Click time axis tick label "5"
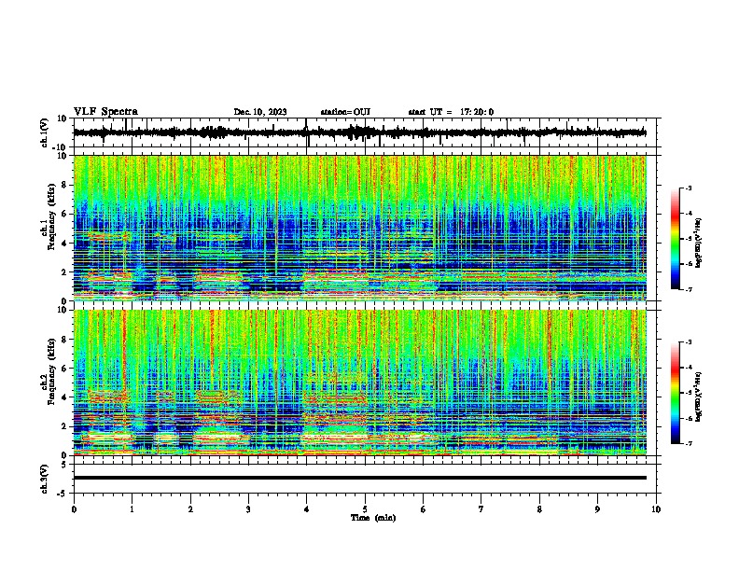739x571 pixels. coord(365,509)
